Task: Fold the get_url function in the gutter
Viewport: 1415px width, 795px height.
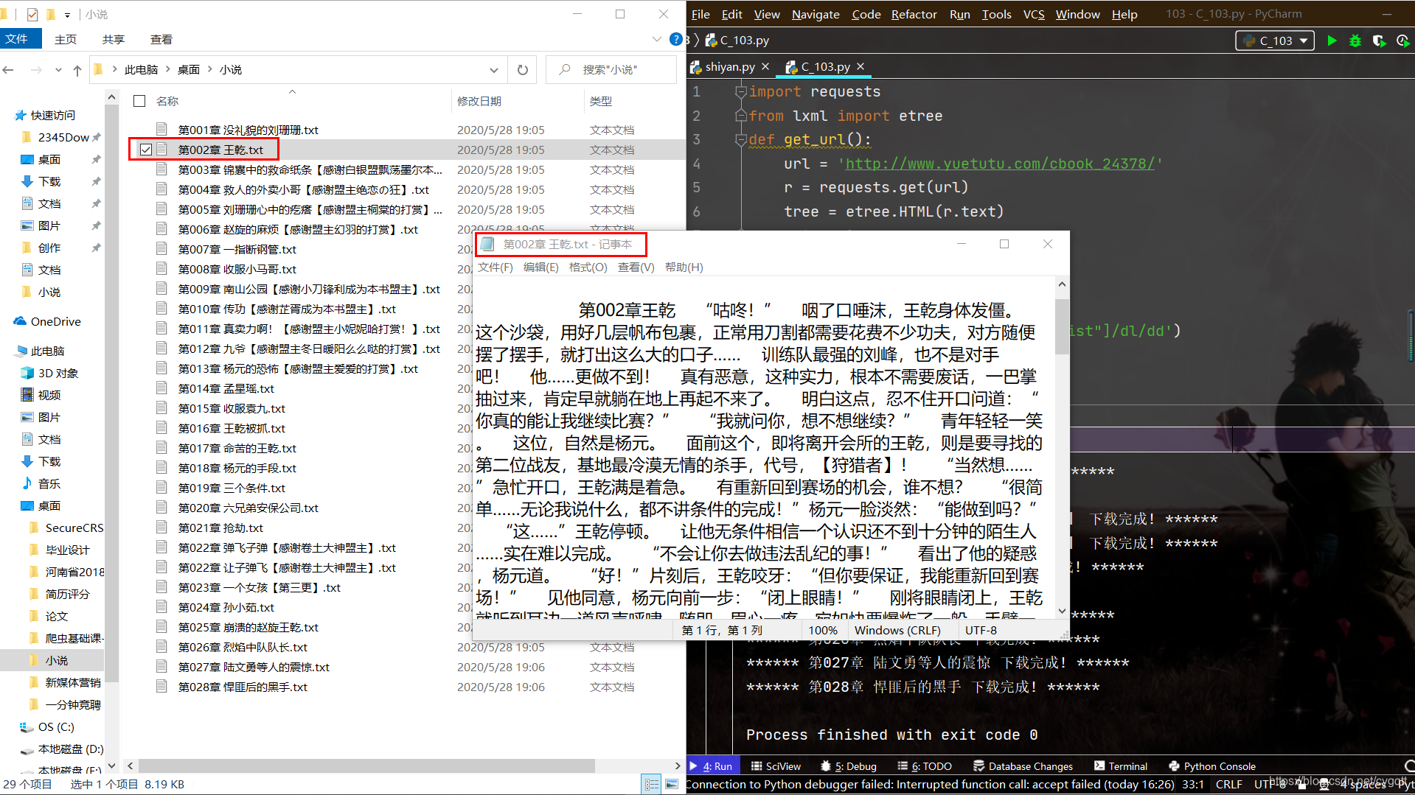Action: point(740,140)
